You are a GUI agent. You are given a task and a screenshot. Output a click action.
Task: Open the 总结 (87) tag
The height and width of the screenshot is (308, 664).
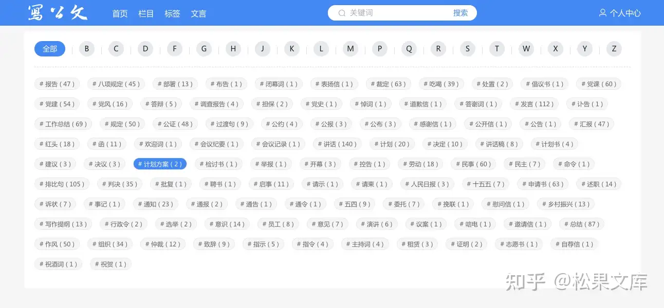pyautogui.click(x=581, y=224)
